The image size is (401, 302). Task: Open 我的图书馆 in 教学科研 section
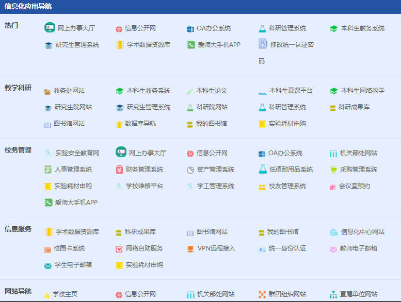point(212,124)
